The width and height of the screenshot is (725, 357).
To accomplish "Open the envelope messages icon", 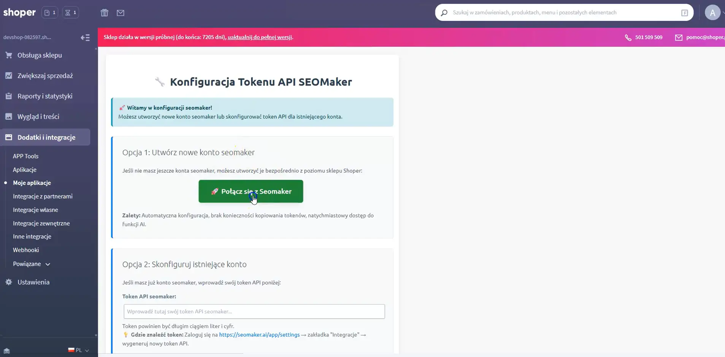I will pos(121,13).
